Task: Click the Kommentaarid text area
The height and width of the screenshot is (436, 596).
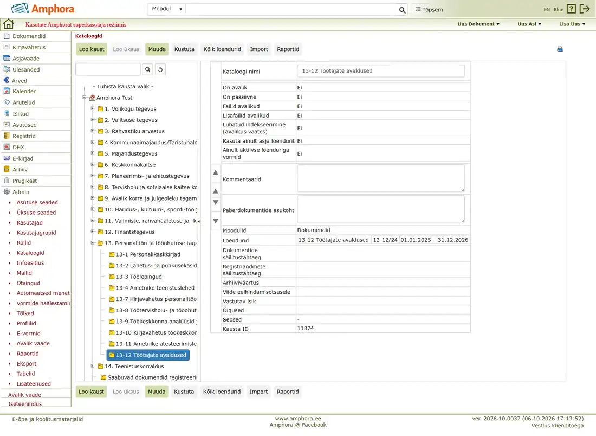Action: click(x=380, y=178)
